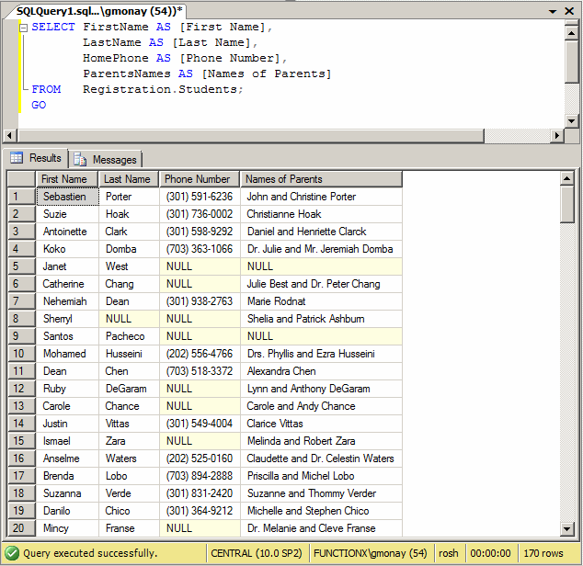The height and width of the screenshot is (566, 583).
Task: Click NULL last name in Sherryl's row
Action: point(129,319)
